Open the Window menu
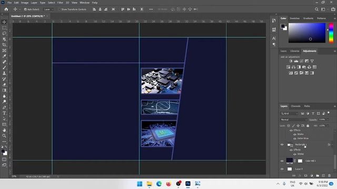Image resolution: width=337 pixels, height=189 pixels. (x=84, y=3)
